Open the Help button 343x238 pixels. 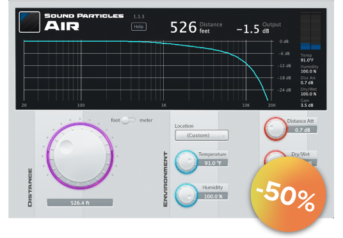point(139,27)
